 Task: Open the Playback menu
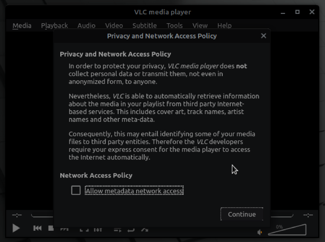(55, 25)
